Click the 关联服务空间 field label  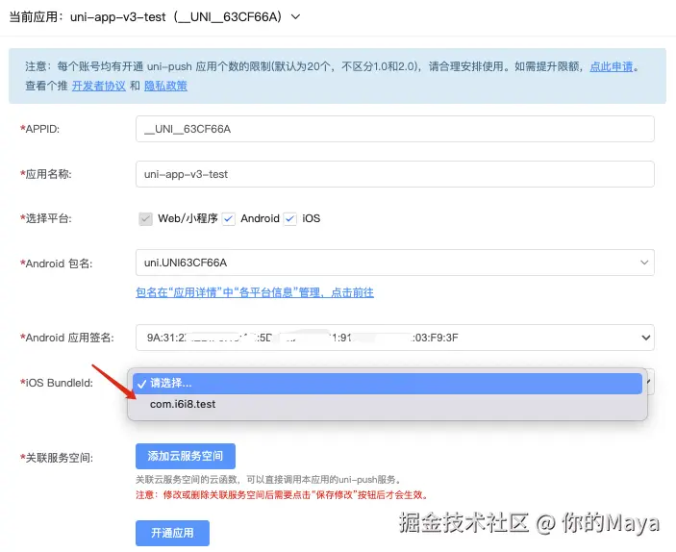pos(57,458)
